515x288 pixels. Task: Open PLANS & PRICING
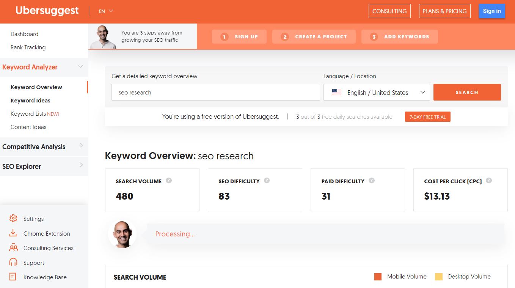click(444, 11)
